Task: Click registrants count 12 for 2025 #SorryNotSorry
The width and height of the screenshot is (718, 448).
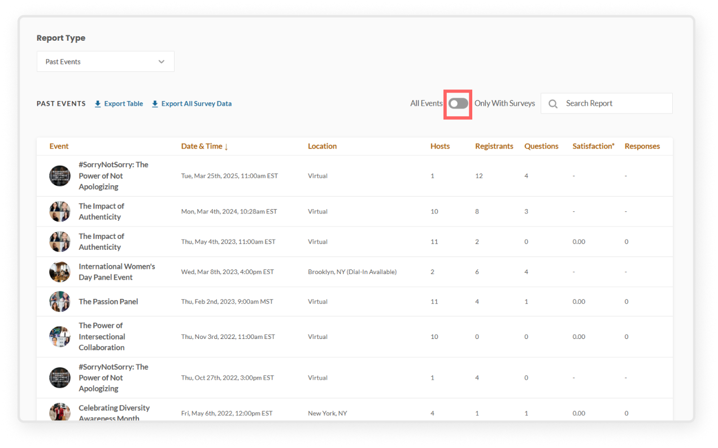Action: 479,176
